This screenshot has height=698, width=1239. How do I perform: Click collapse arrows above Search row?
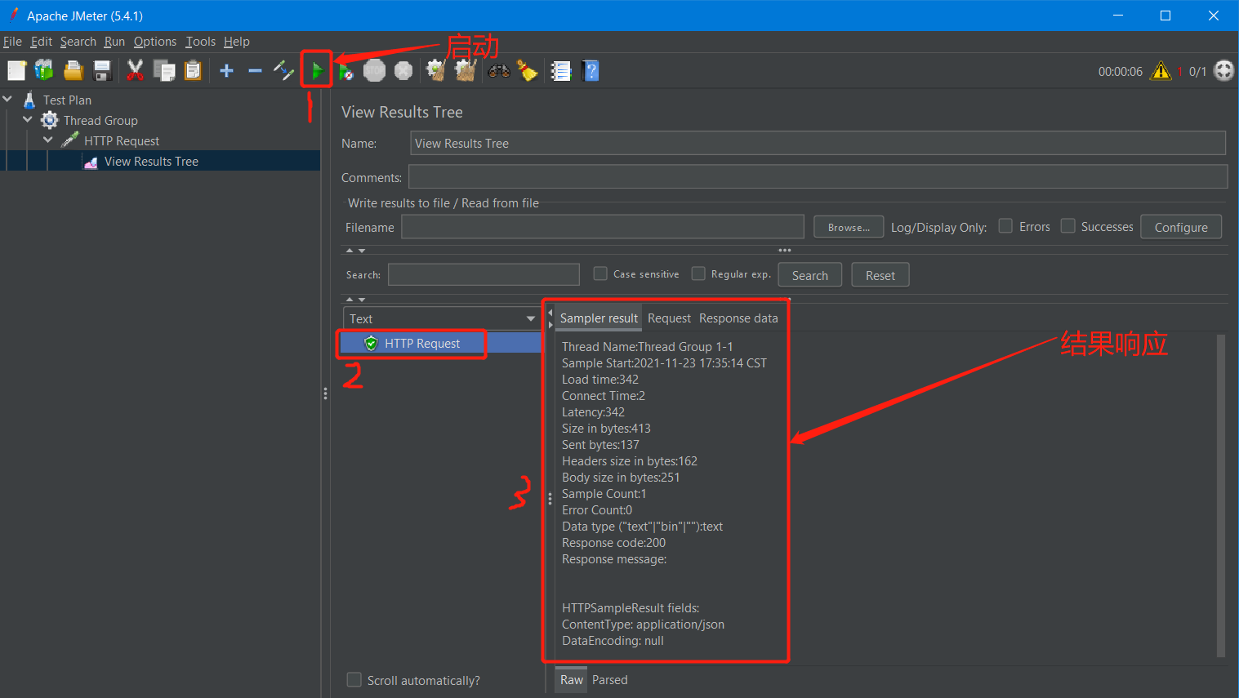coord(355,251)
